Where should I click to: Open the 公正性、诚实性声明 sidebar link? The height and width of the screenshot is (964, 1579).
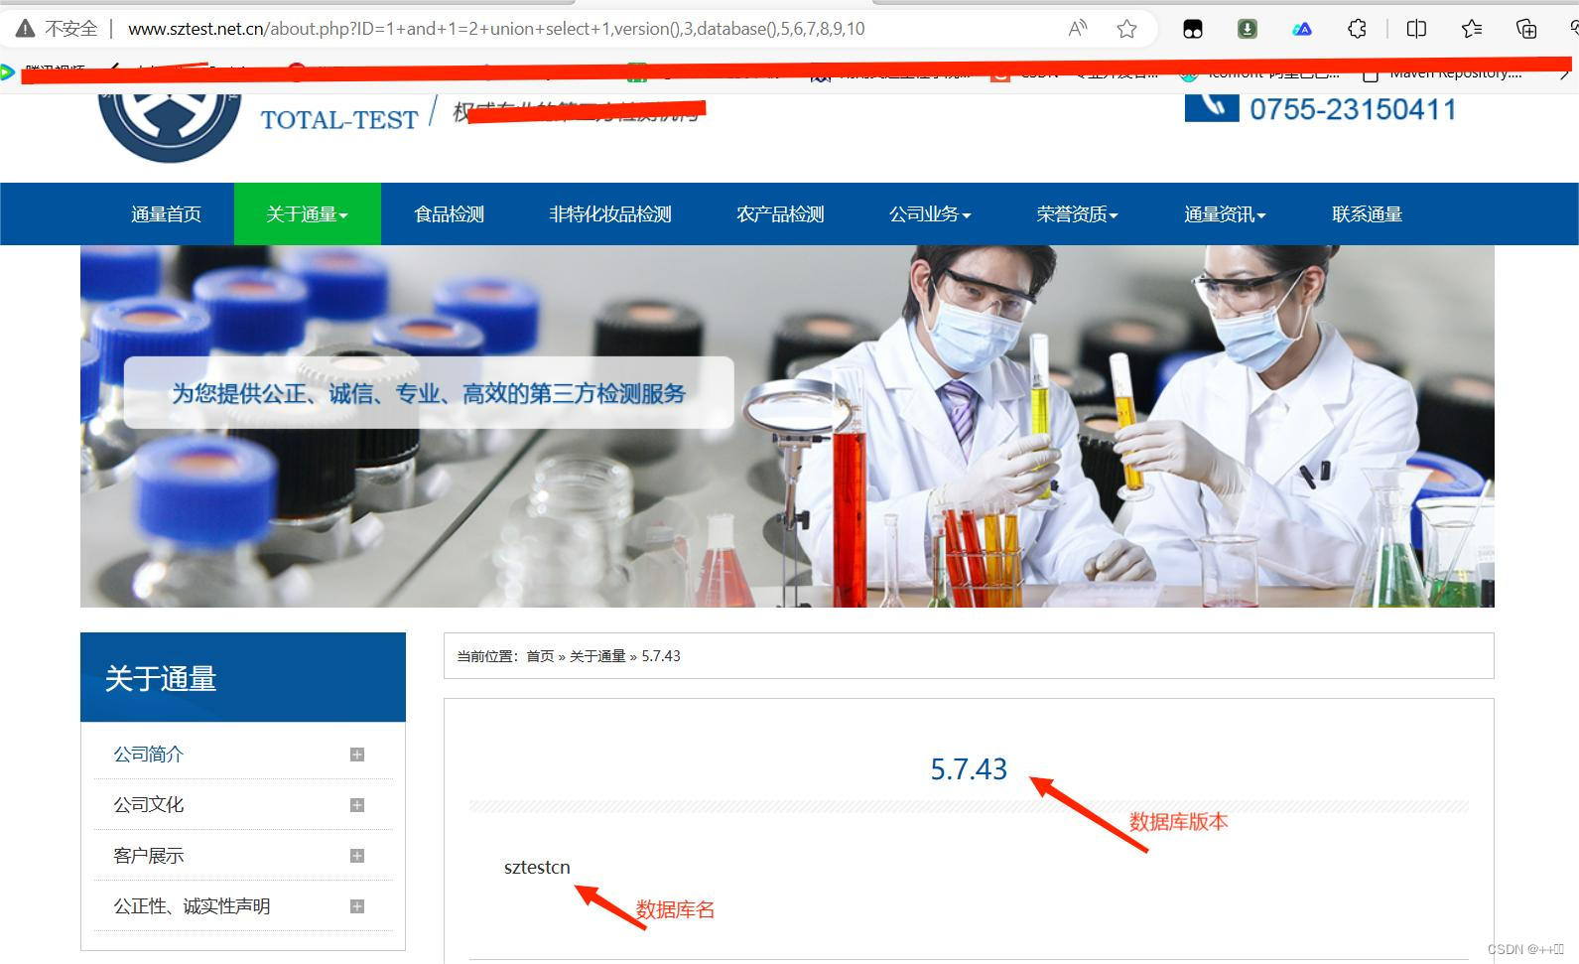click(192, 906)
